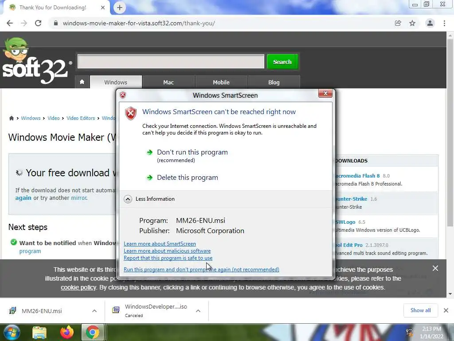454x341 pixels.
Task: Open the 'Counter-Strike' download link
Action: pos(351,199)
